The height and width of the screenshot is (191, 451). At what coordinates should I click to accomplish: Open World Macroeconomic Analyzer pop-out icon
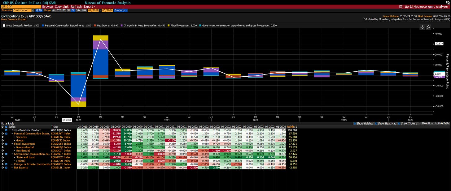pos(401,6)
